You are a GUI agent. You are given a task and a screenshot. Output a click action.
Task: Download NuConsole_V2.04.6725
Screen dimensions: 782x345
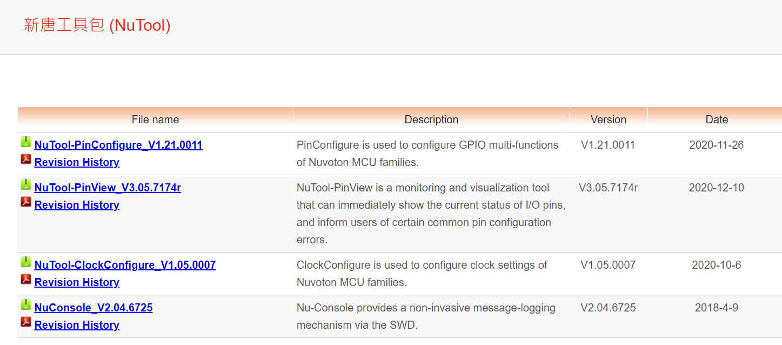(x=93, y=308)
